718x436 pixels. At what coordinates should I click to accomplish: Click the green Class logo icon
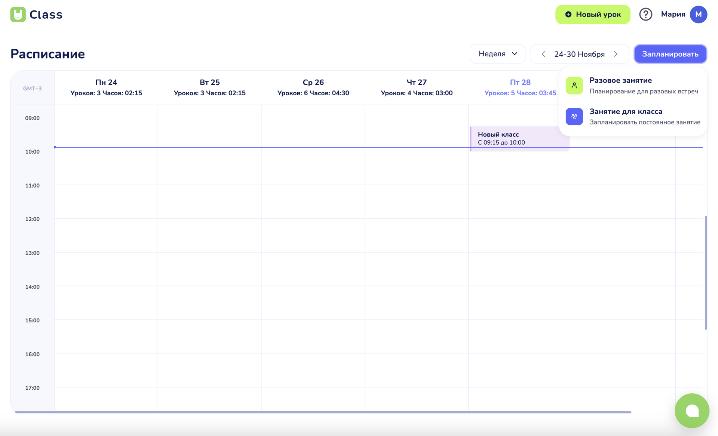(18, 15)
